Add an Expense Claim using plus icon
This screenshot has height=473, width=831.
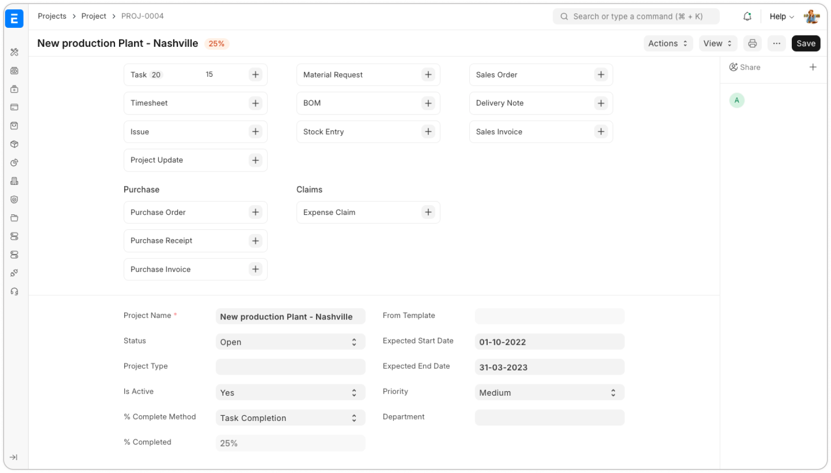tap(428, 212)
